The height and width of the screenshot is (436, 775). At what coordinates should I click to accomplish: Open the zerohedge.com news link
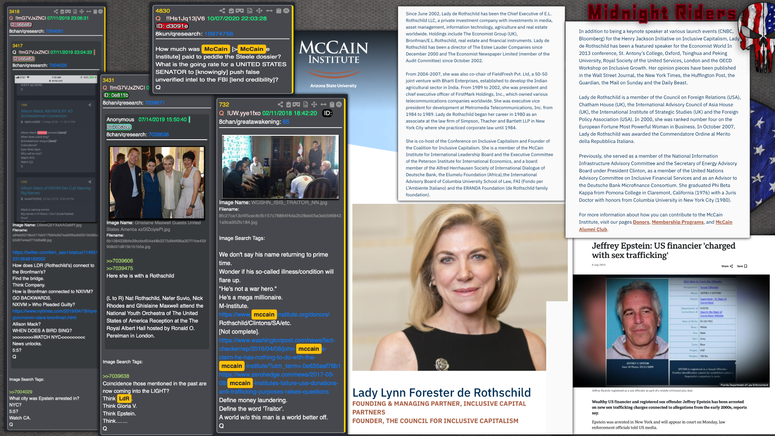[x=279, y=383]
